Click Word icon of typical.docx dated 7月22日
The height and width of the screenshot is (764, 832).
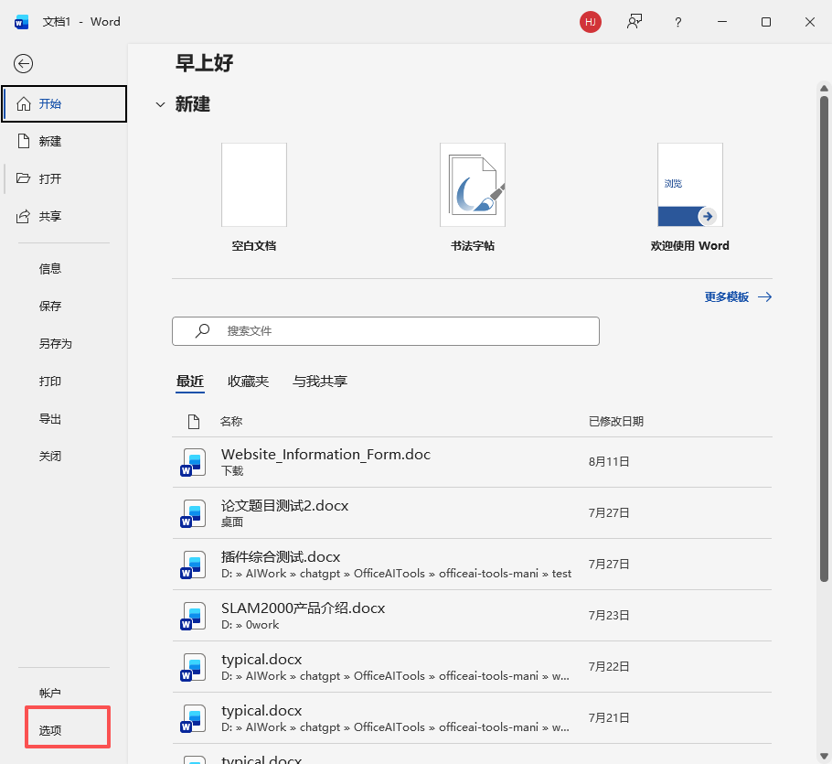[193, 667]
